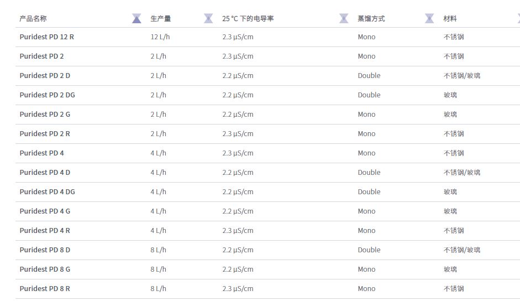Open the Puridest PD 12 R product
This screenshot has width=520, height=306.
pos(46,37)
